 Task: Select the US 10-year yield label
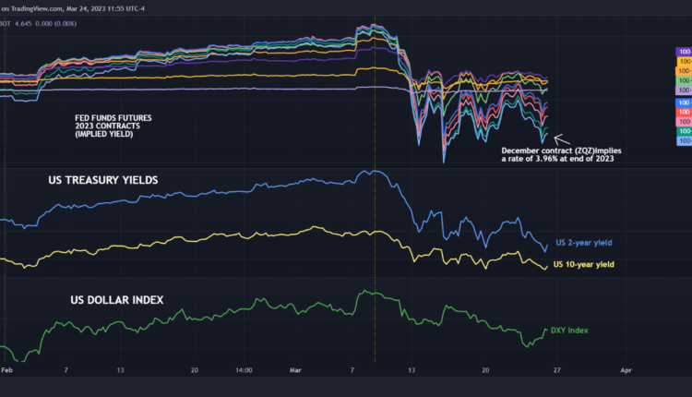tap(585, 265)
